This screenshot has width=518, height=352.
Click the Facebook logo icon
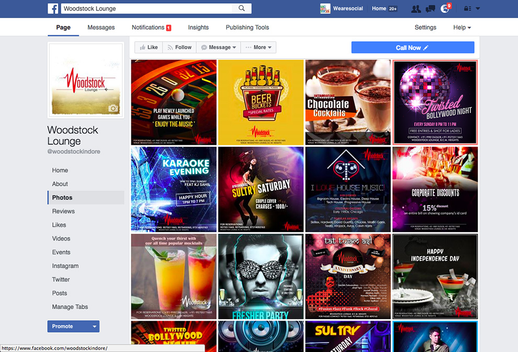(x=53, y=8)
